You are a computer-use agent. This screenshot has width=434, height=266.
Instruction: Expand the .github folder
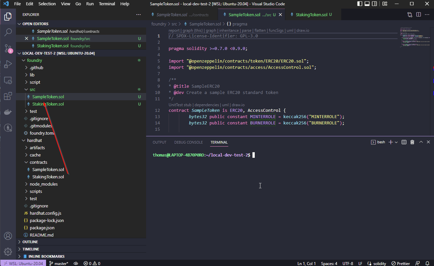coord(27,67)
